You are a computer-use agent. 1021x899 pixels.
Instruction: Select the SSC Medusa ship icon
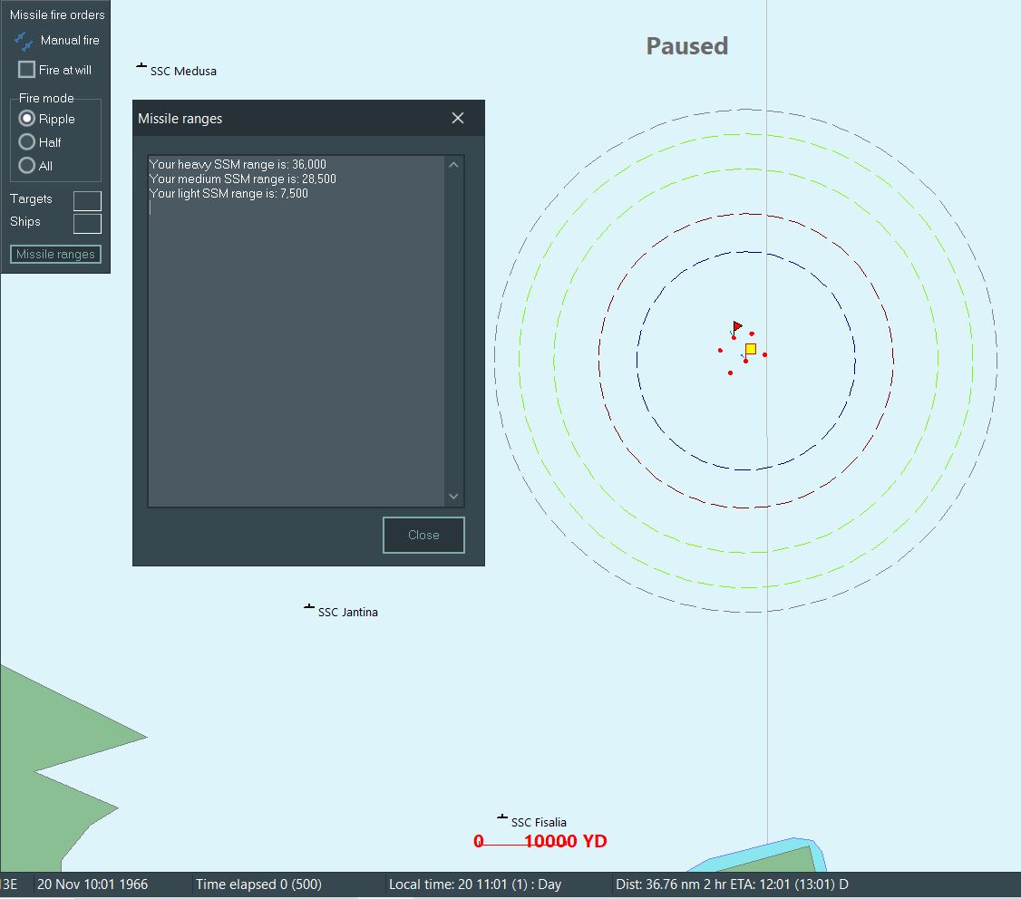[x=141, y=66]
